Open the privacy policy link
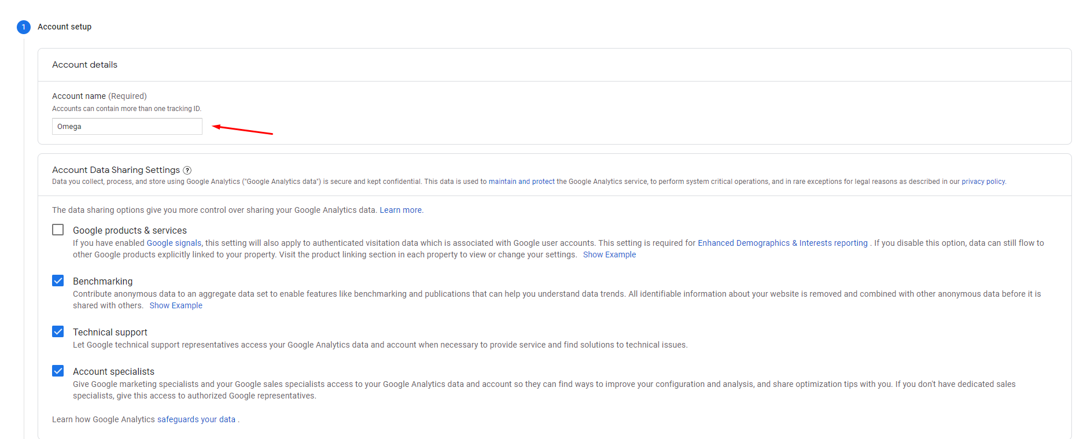The image size is (1076, 439). tap(983, 182)
